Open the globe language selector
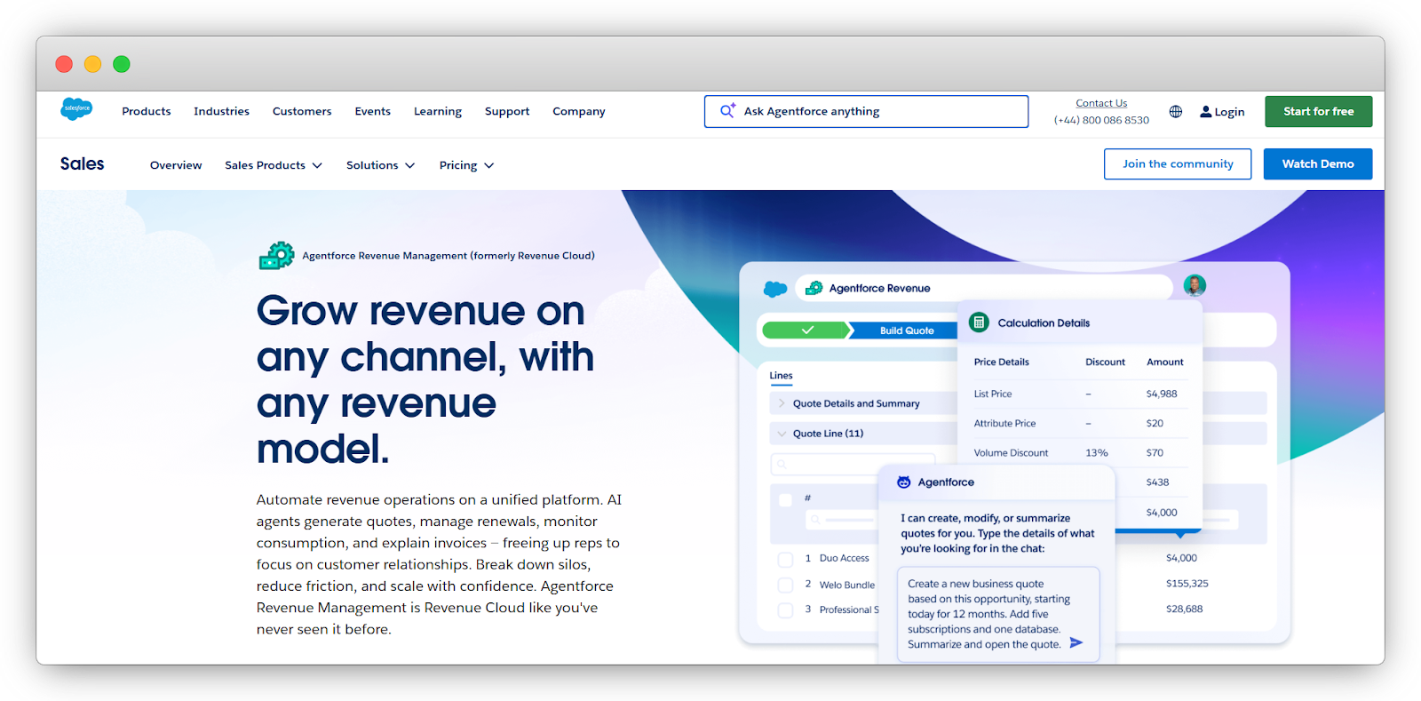The width and height of the screenshot is (1421, 701). click(x=1175, y=111)
